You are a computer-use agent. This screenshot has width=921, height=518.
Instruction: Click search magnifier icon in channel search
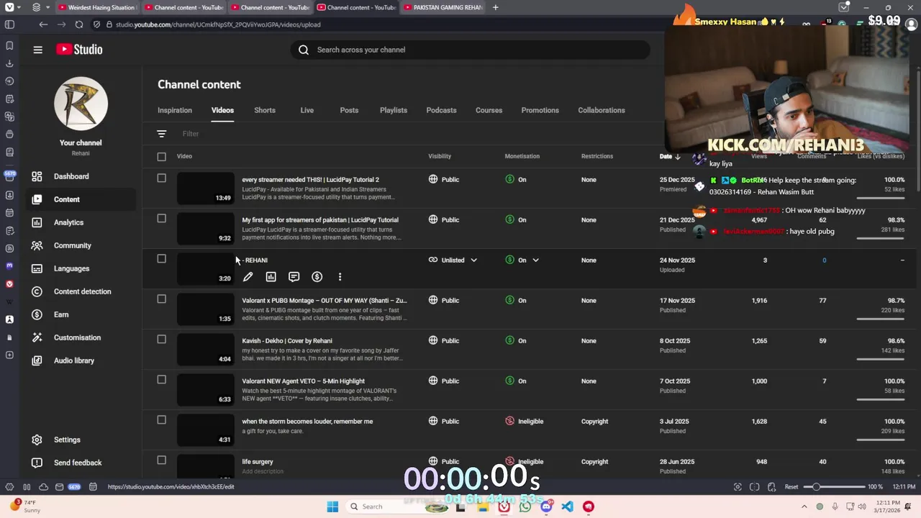point(304,50)
